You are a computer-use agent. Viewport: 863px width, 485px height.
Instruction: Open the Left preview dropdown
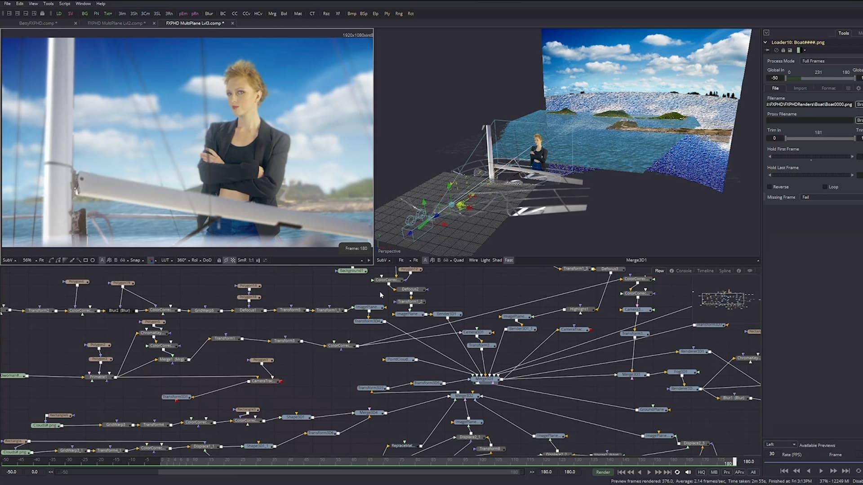point(781,445)
